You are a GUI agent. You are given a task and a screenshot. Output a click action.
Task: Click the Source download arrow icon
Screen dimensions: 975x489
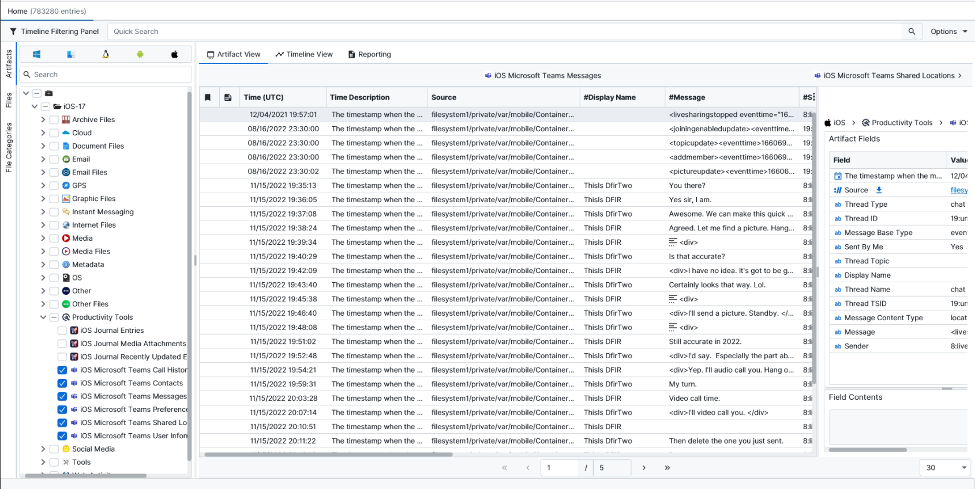pyautogui.click(x=879, y=190)
